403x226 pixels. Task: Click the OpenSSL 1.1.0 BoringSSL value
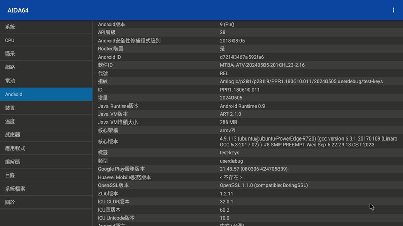pyautogui.click(x=263, y=185)
